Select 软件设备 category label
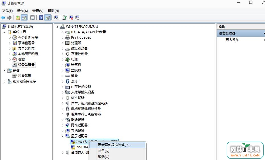 (78, 98)
